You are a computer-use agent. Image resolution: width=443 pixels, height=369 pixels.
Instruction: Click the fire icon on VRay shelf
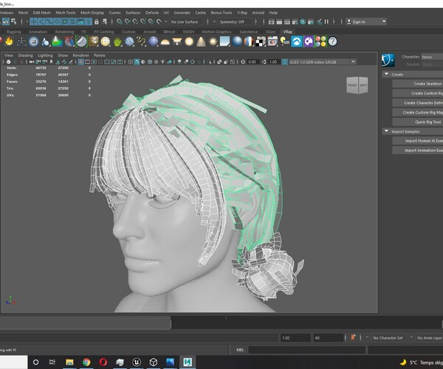10,41
